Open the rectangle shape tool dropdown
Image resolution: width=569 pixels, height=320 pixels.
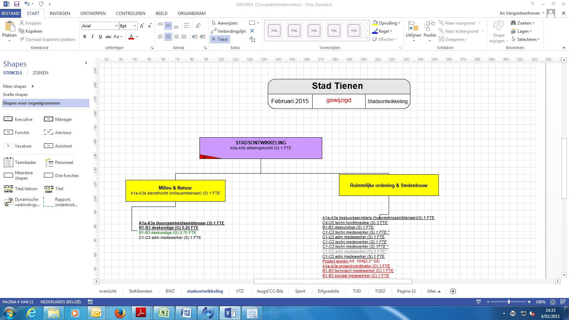258,23
